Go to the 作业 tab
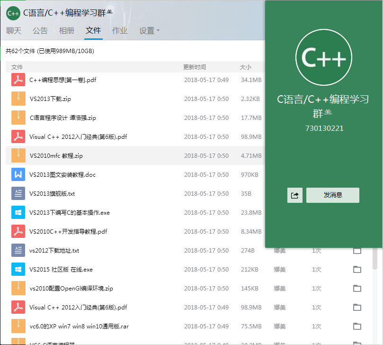 coord(120,31)
